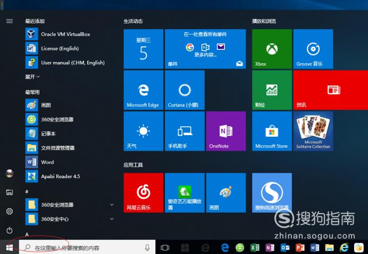Open Outlook from the taskbar

coord(285,248)
